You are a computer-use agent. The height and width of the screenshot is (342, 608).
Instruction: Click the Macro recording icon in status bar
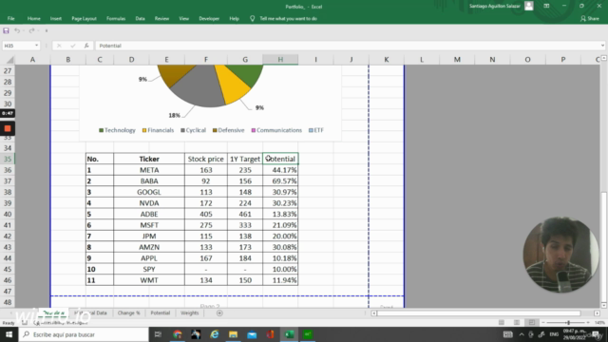[25, 323]
